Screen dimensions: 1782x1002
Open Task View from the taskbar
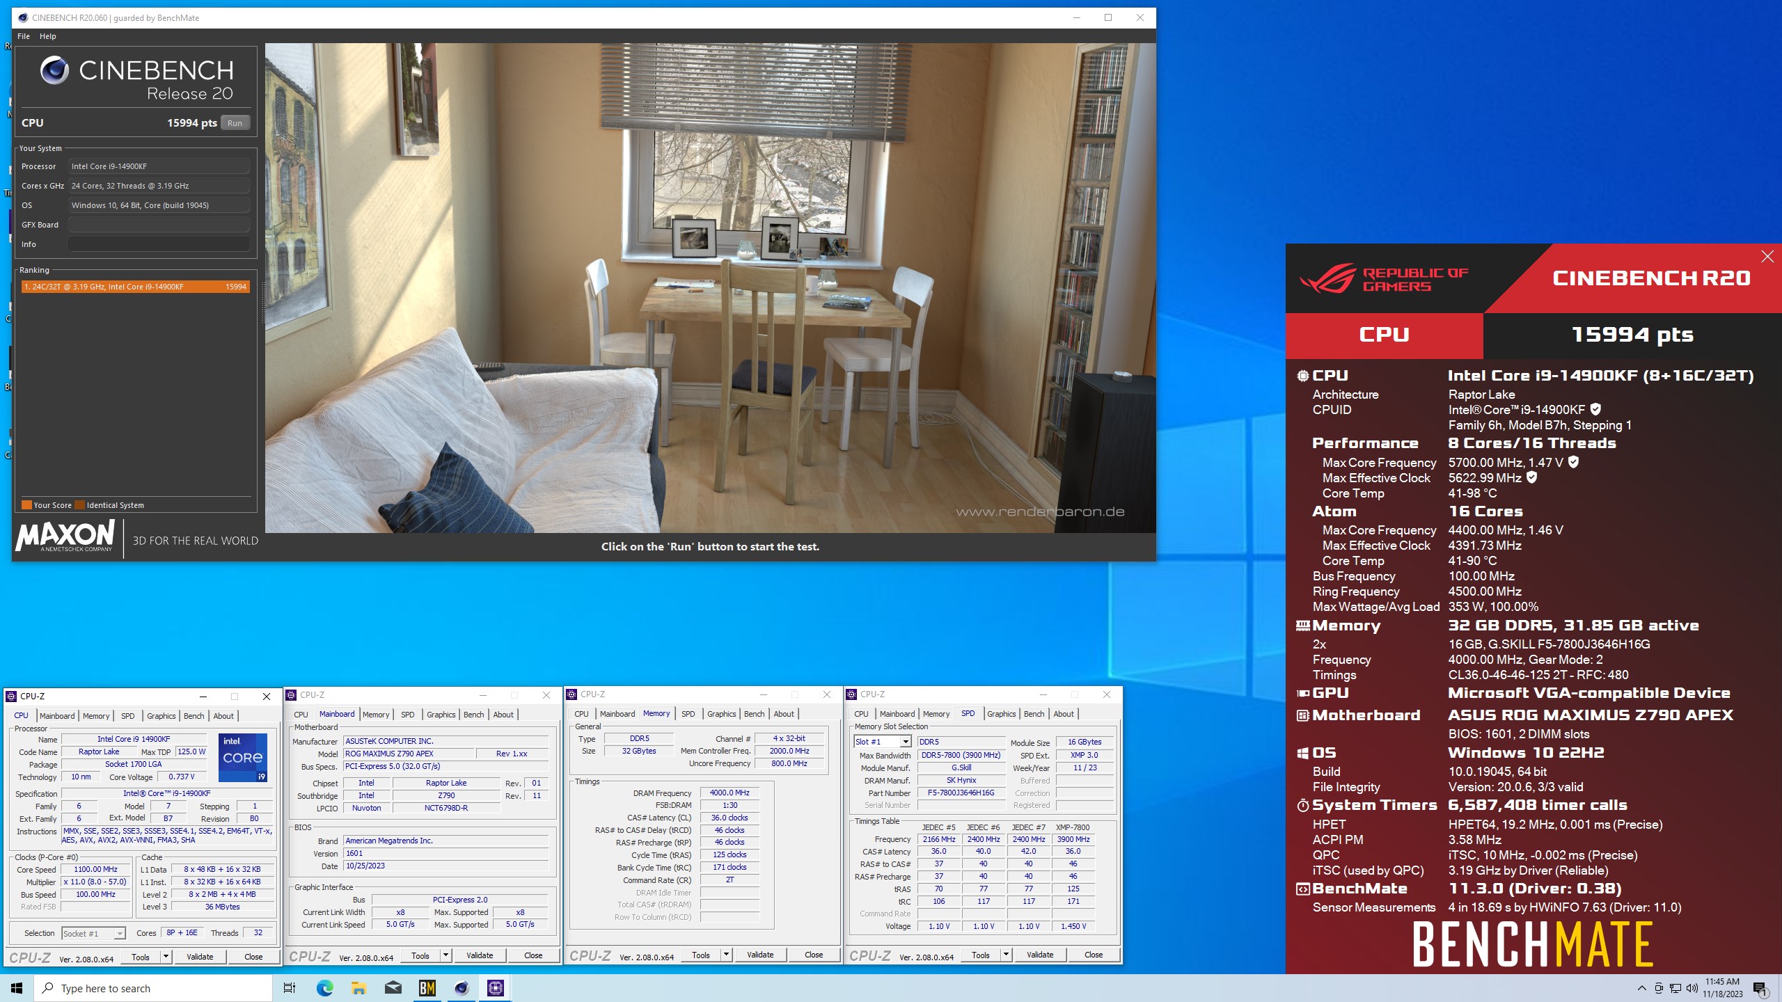coord(290,988)
